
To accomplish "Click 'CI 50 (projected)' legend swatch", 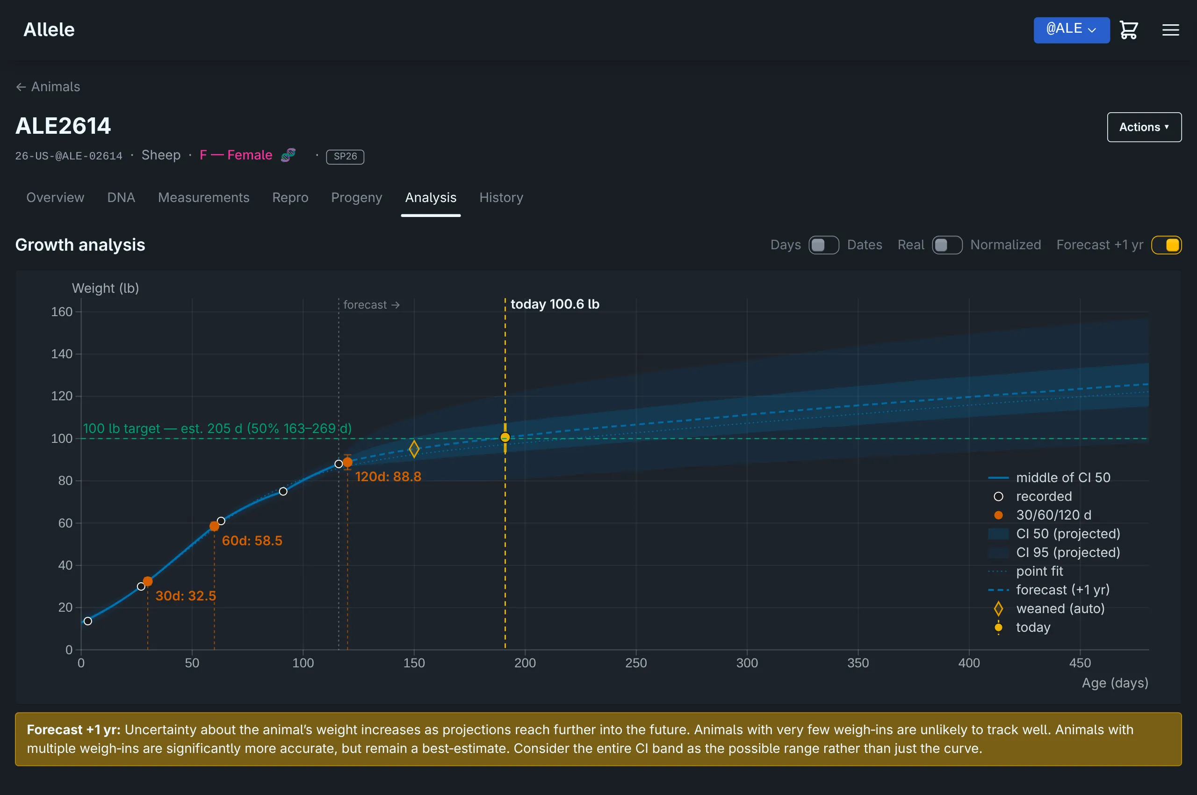I will pos(998,534).
